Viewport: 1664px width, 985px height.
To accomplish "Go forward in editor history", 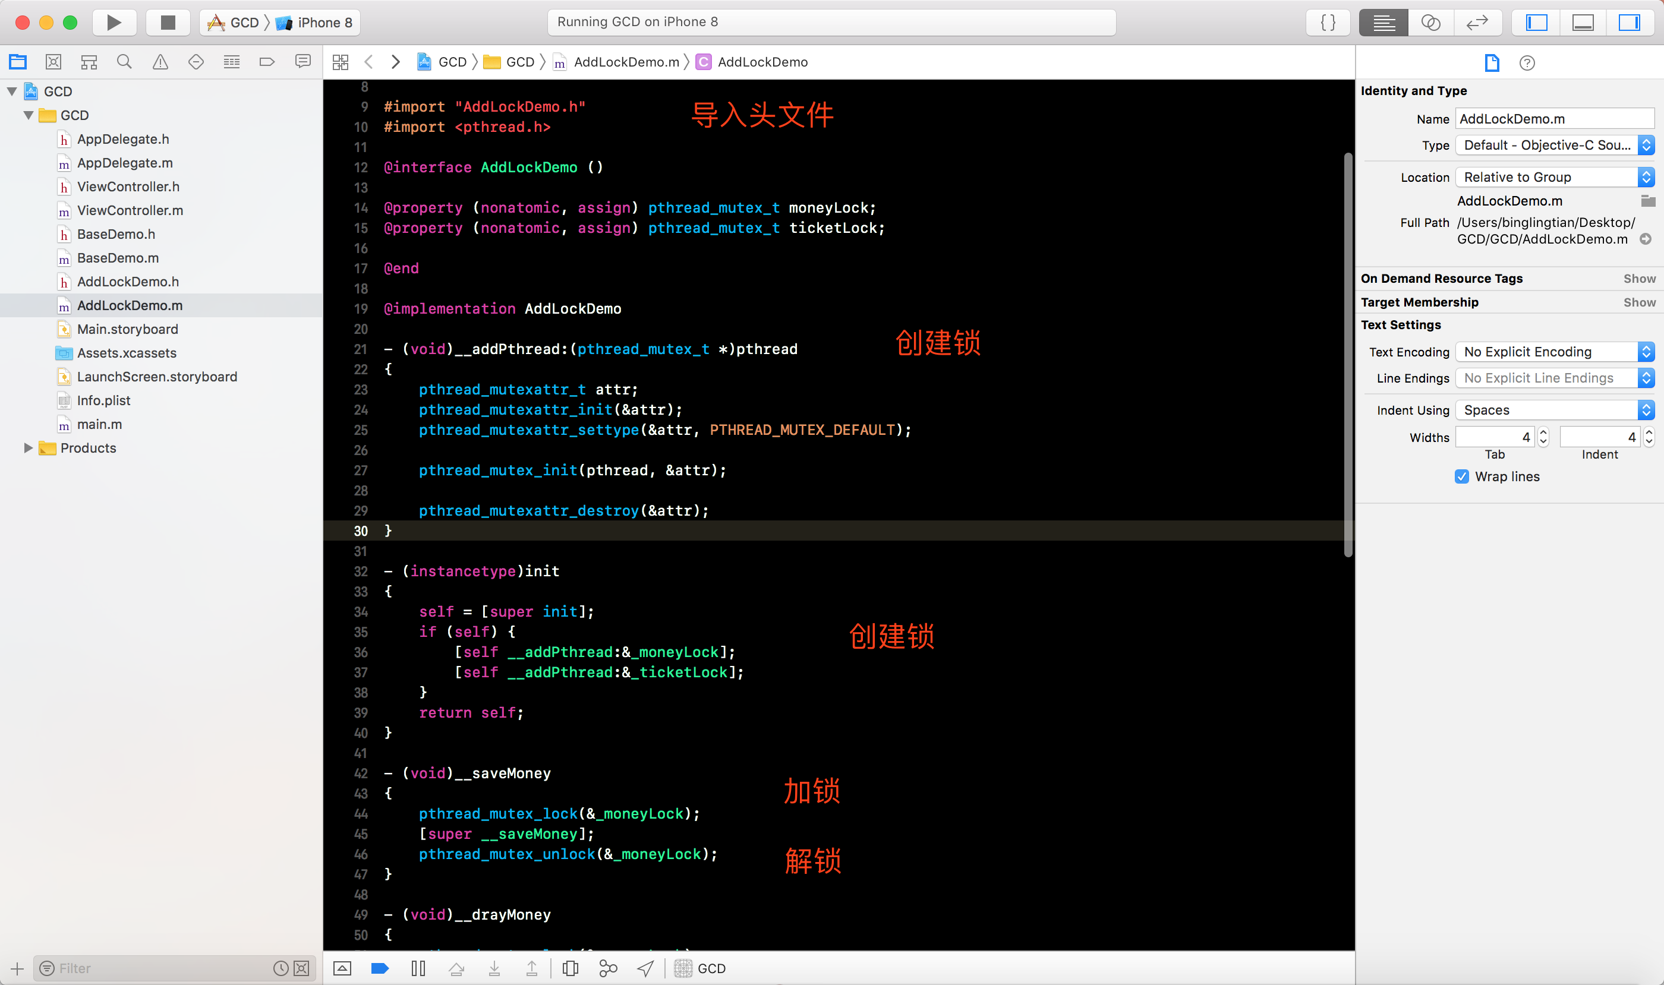I will [x=396, y=62].
